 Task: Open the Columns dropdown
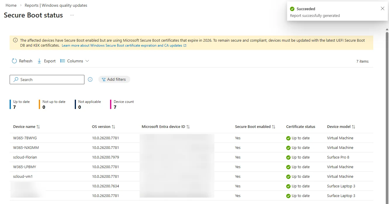[74, 61]
